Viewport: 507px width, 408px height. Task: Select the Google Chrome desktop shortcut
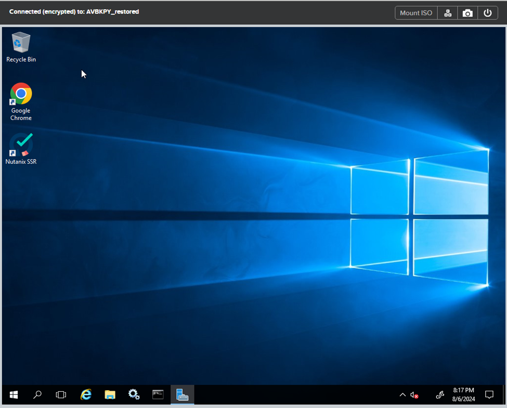21,102
